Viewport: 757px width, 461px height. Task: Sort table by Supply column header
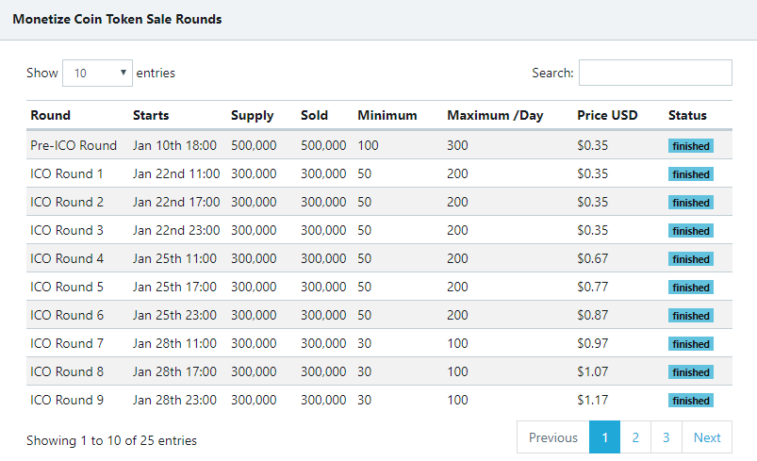pyautogui.click(x=252, y=115)
